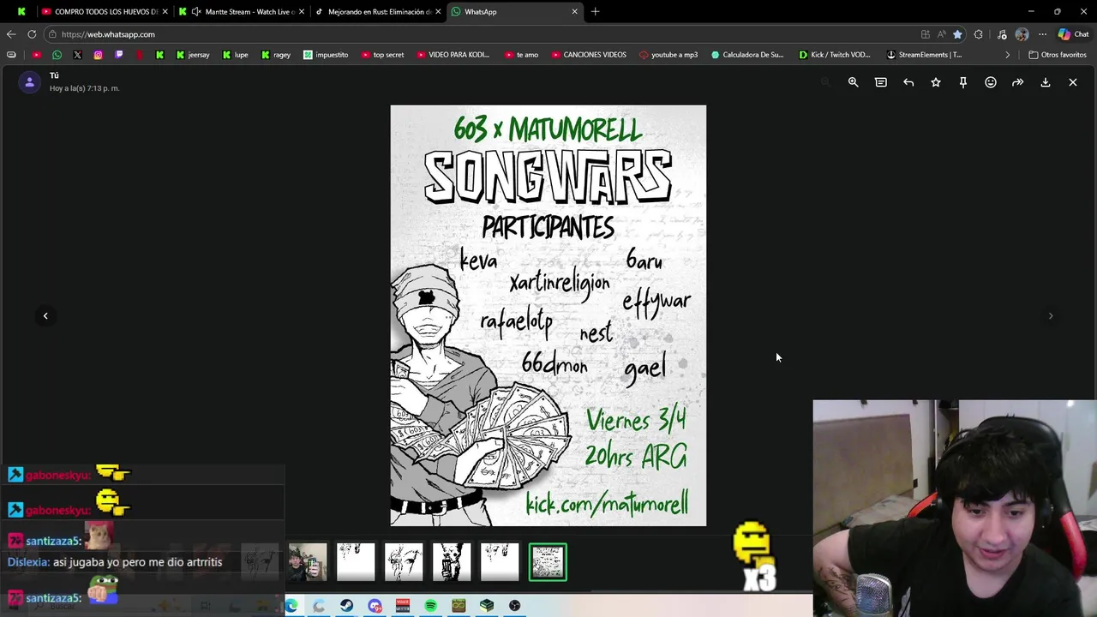Viewport: 1097px width, 617px height.
Task: Open Steam from the taskbar
Action: (x=346, y=606)
